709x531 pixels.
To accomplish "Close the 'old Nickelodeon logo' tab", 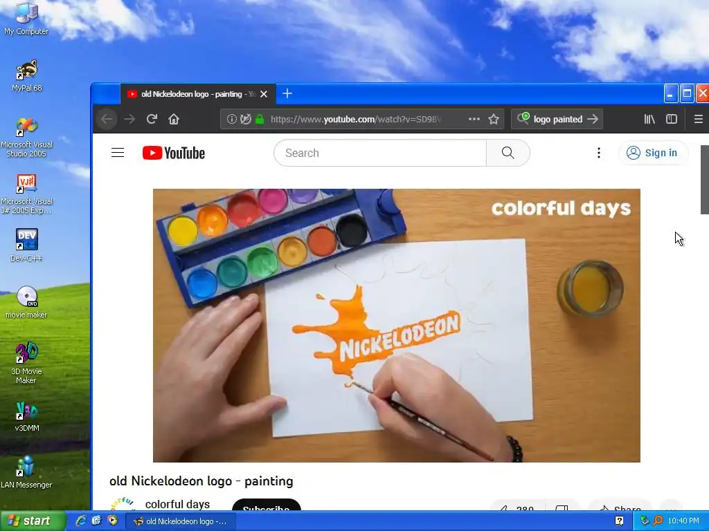I will [264, 94].
